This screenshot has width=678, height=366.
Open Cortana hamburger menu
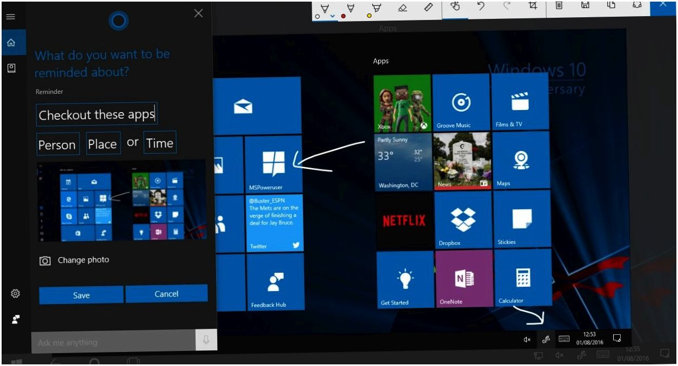pos(10,17)
